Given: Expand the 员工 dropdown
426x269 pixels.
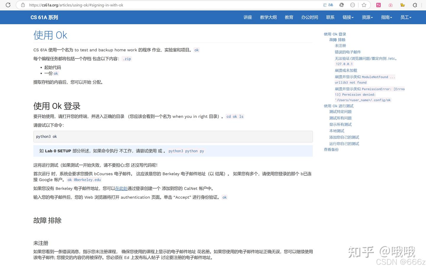Looking at the screenshot, I should tap(406, 17).
